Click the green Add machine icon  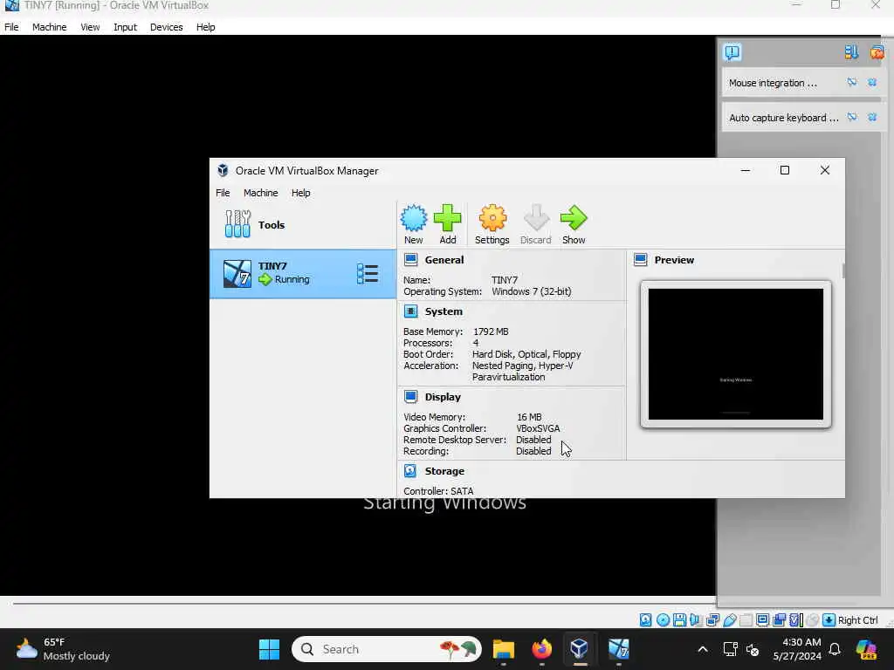(x=448, y=224)
